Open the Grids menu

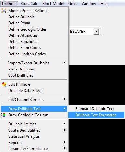(x=73, y=4)
